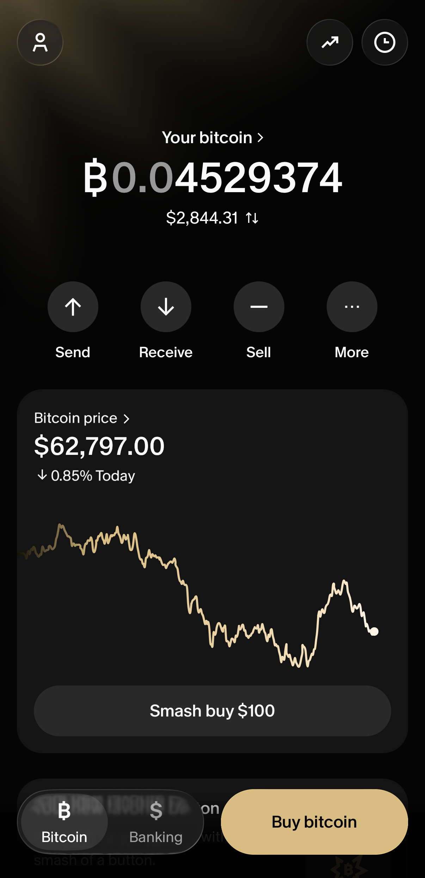
Task: Tap the Buy bitcoin button
Action: click(314, 822)
